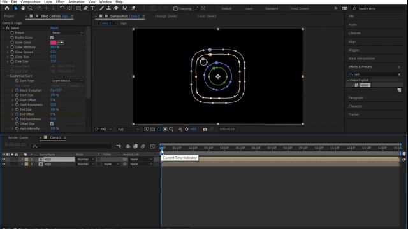
Task: Switch to Small Screen workspace
Action: point(300,8)
